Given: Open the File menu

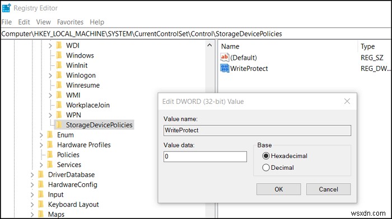Looking at the screenshot, I should [7, 22].
